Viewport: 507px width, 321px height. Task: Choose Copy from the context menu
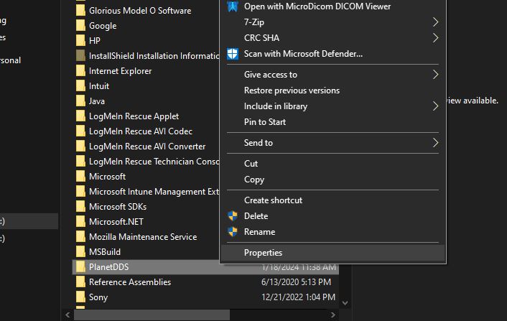(x=332, y=180)
